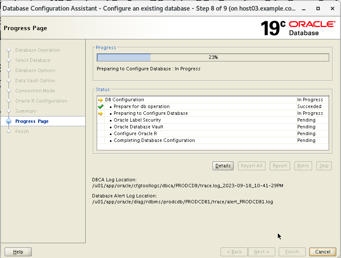Image resolution: width=341 pixels, height=258 pixels.
Task: Select Database Operation step in sidebar
Action: click(x=38, y=50)
